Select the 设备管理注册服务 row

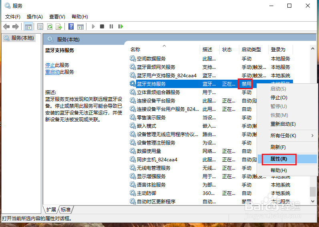(193, 143)
